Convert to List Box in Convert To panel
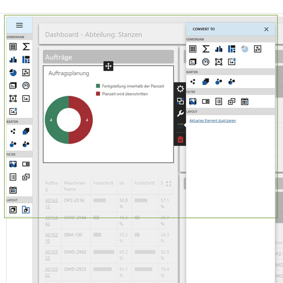This screenshot has height=283, width=283. [219, 101]
